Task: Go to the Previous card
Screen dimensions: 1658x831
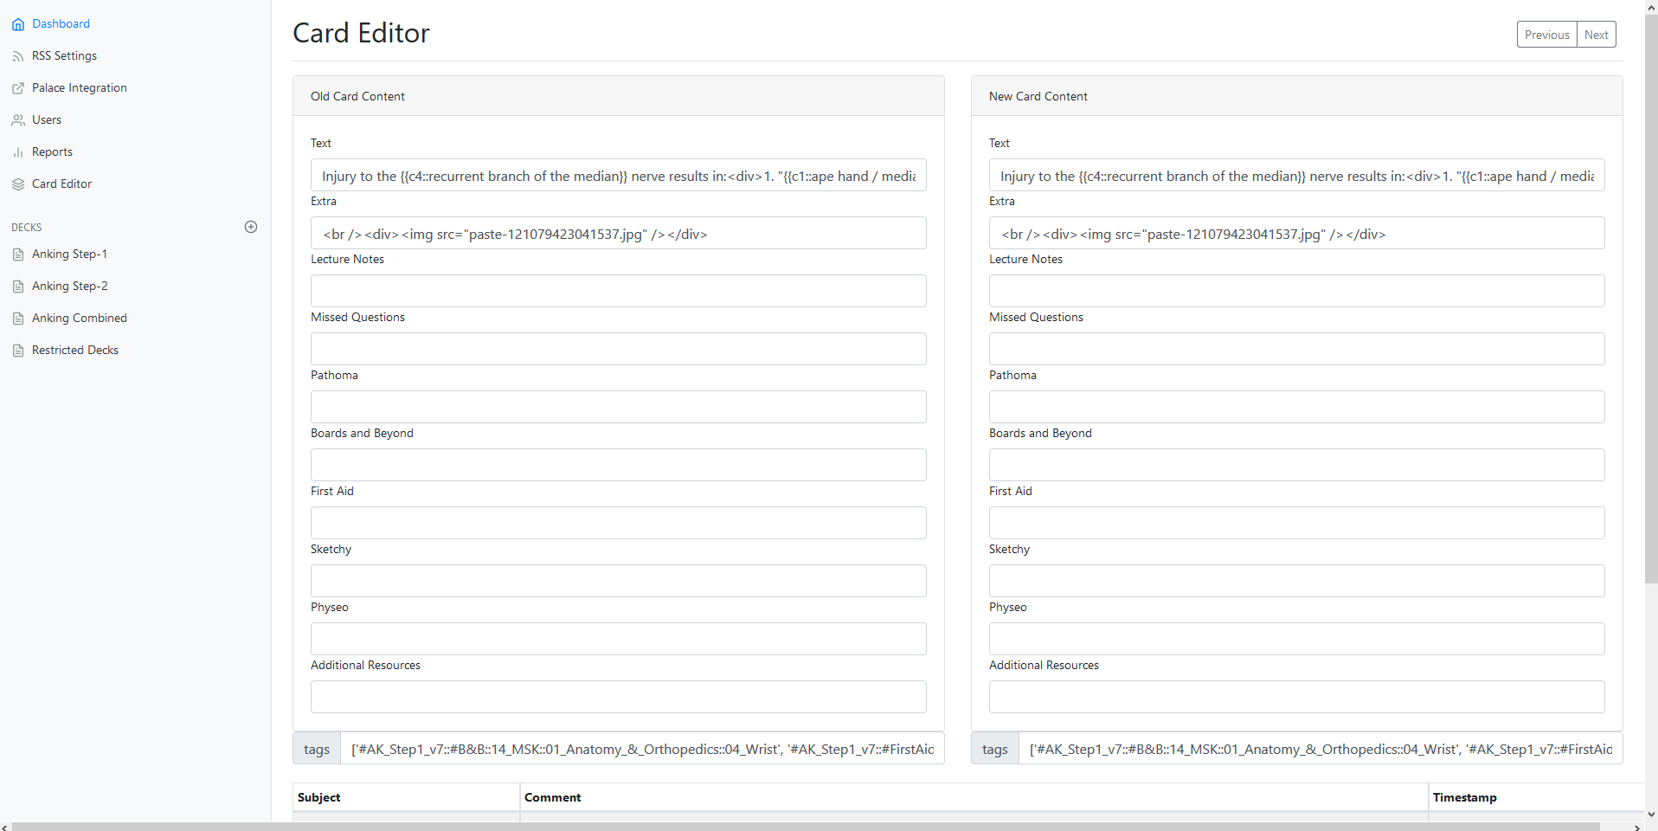Action: (x=1546, y=35)
